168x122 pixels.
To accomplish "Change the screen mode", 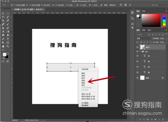I will point(7,61).
